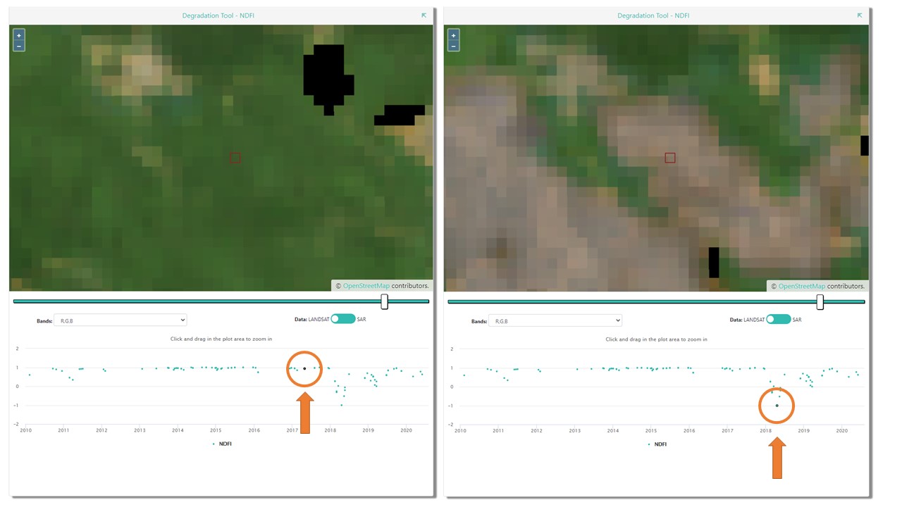Zoom in on the right map
The image size is (902, 507).
(x=453, y=35)
